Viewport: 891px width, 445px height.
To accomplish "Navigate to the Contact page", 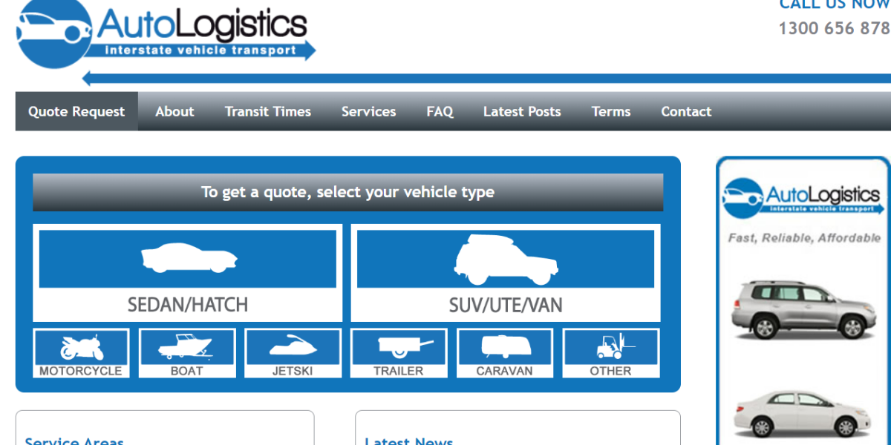I will point(685,111).
